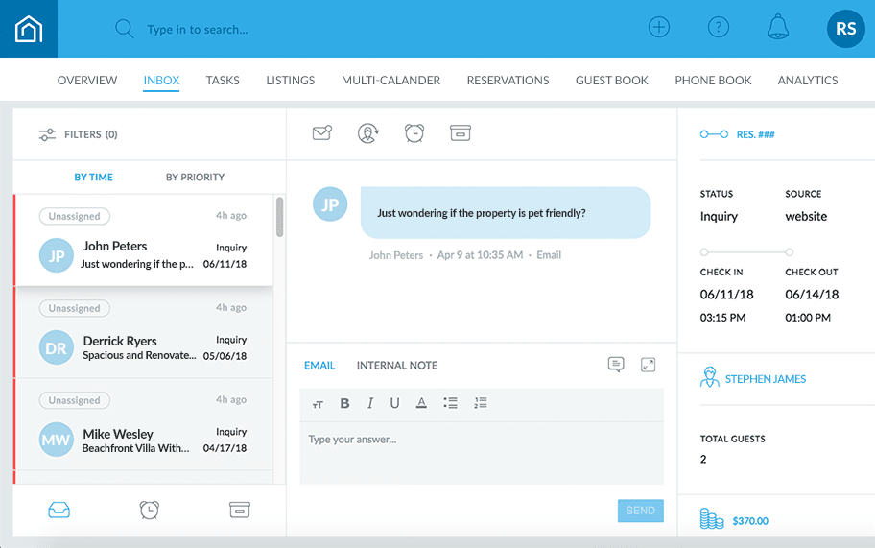Viewport: 875px width, 548px height.
Task: Click the mark as unread envelope icon
Action: pyautogui.click(x=322, y=133)
